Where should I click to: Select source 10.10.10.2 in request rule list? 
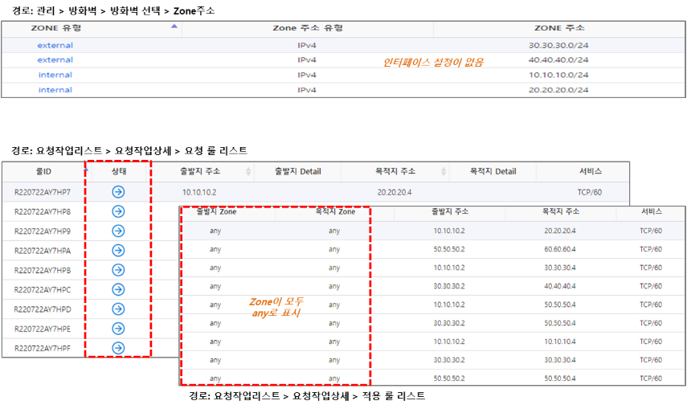(x=199, y=192)
